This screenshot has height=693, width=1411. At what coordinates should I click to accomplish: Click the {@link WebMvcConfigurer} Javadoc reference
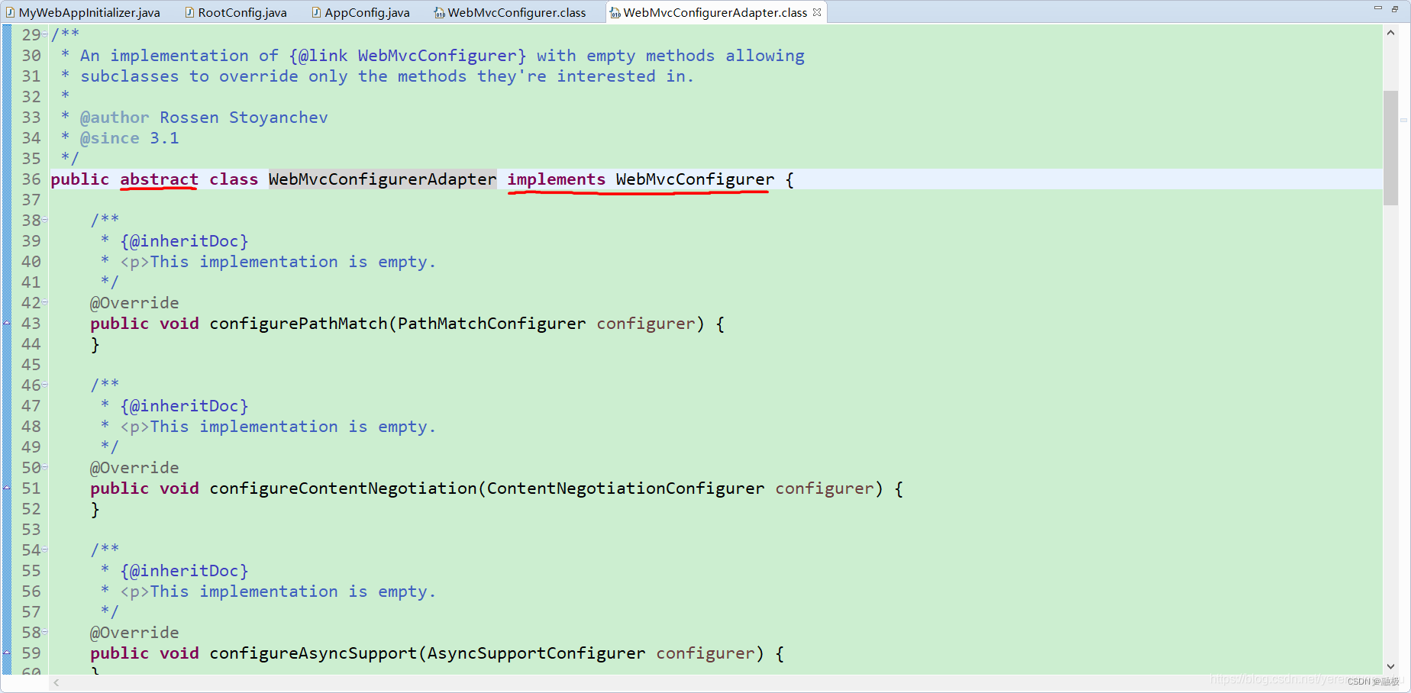pyautogui.click(x=408, y=56)
